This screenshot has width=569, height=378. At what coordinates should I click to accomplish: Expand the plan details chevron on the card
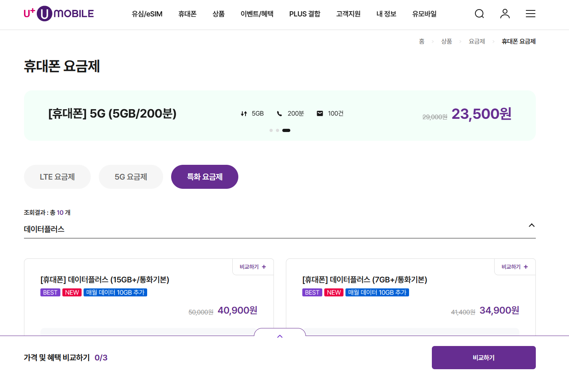[x=280, y=336]
